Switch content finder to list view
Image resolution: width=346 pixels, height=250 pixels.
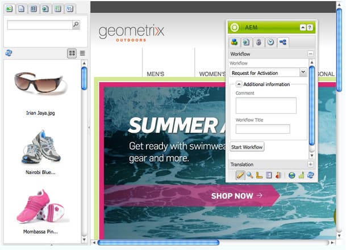(82, 53)
